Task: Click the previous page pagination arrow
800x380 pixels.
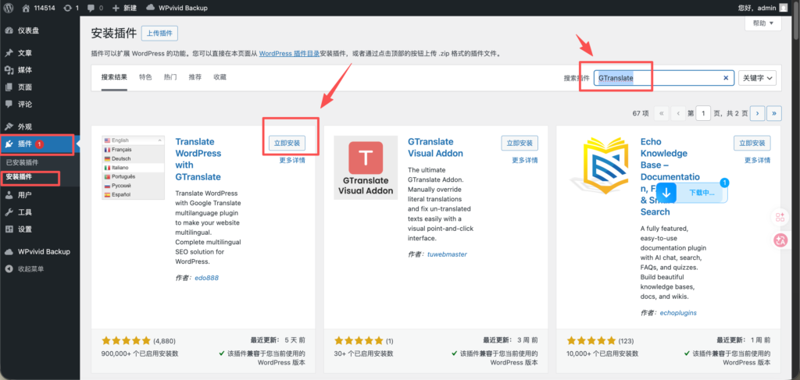Action: coord(678,113)
